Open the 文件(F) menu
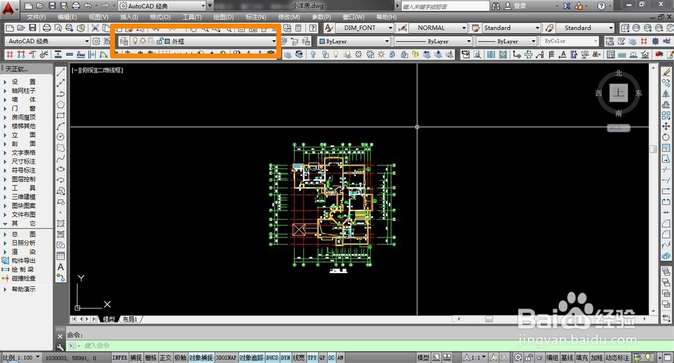The width and height of the screenshot is (674, 363). (36, 17)
